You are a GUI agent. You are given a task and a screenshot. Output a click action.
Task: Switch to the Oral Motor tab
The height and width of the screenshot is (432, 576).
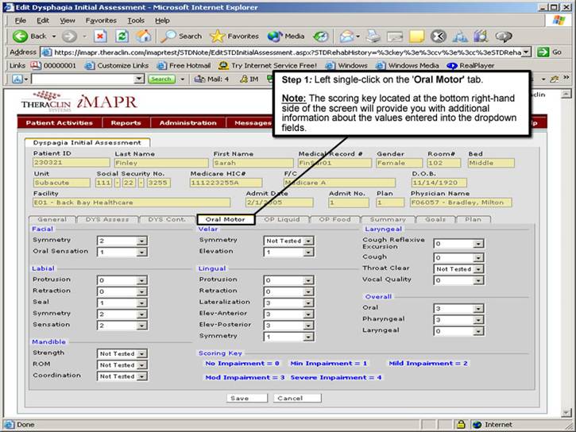pyautogui.click(x=225, y=219)
